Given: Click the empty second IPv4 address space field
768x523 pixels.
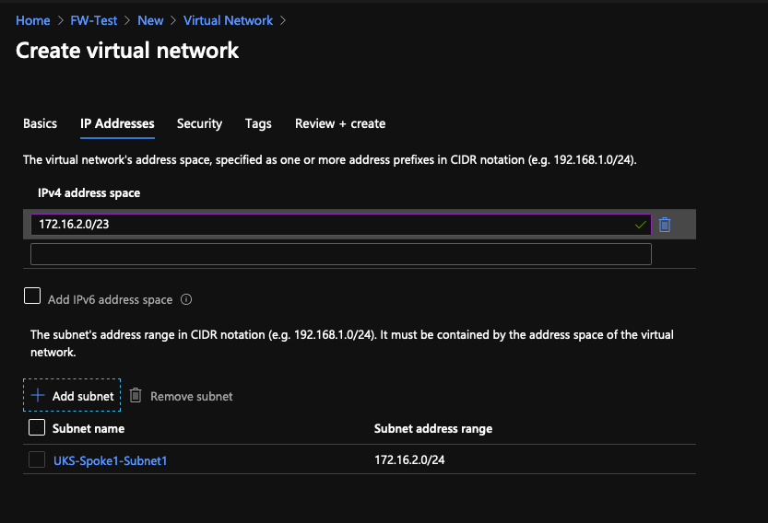Looking at the screenshot, I should (341, 254).
